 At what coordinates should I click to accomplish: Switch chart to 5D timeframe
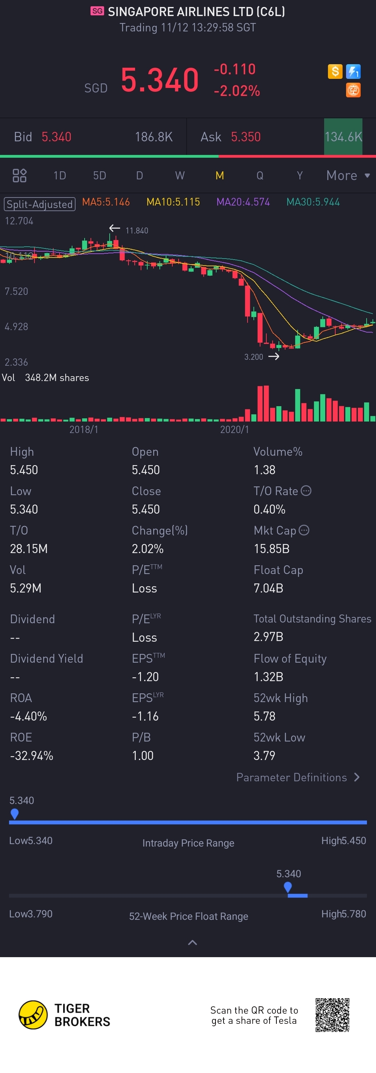99,176
